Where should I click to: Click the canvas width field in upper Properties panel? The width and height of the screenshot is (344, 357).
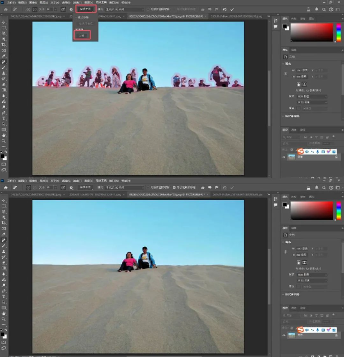(x=302, y=70)
